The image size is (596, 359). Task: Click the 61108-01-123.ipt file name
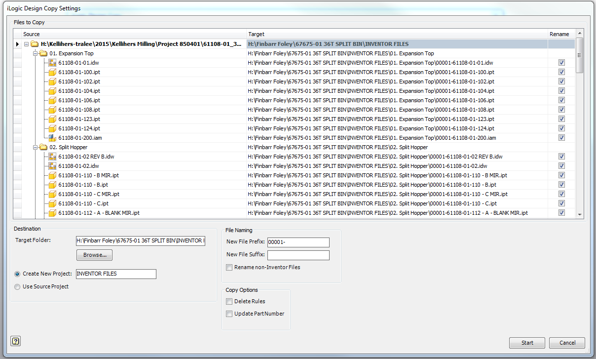79,119
